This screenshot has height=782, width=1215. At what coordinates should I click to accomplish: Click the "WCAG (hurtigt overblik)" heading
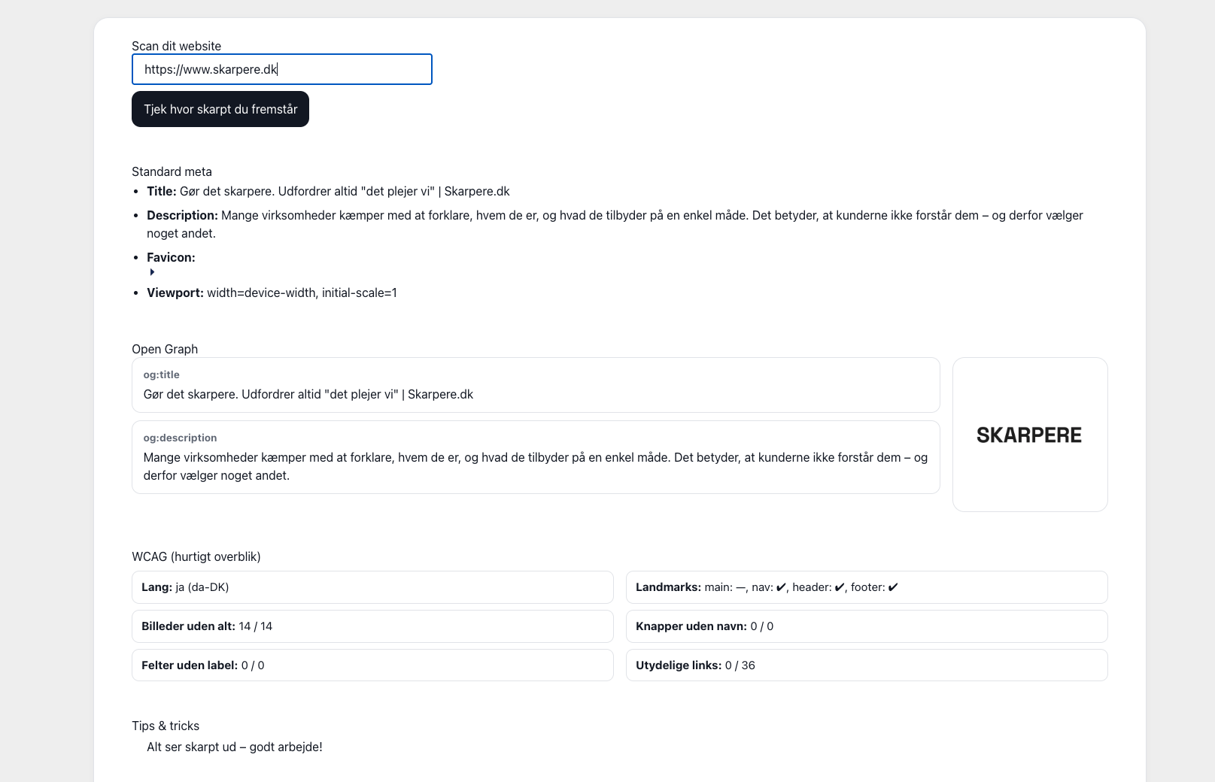[x=196, y=556]
